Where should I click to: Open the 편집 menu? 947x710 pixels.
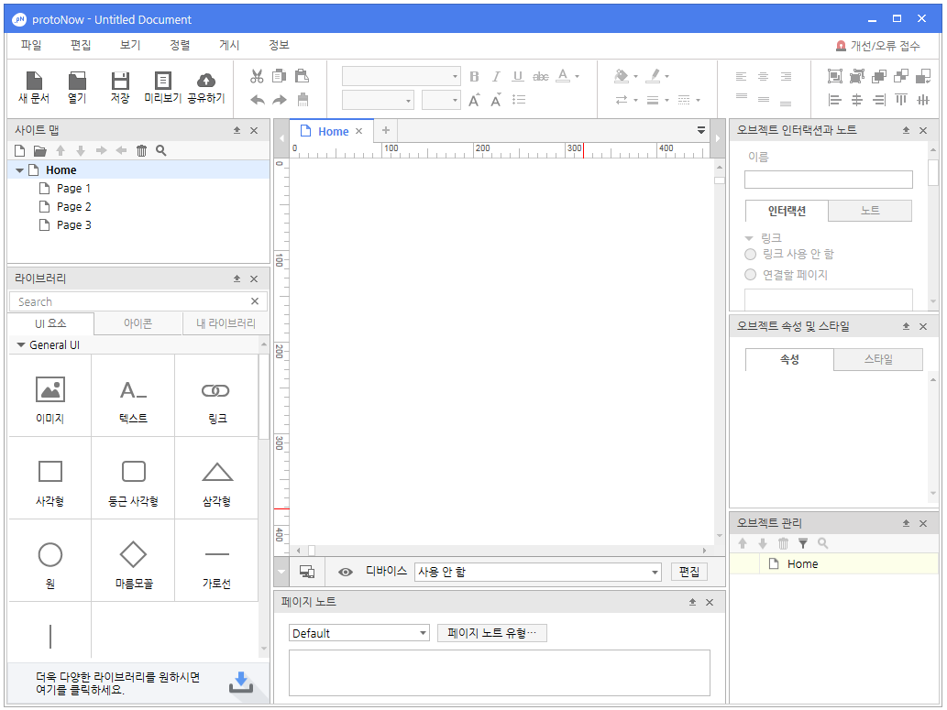coord(81,45)
